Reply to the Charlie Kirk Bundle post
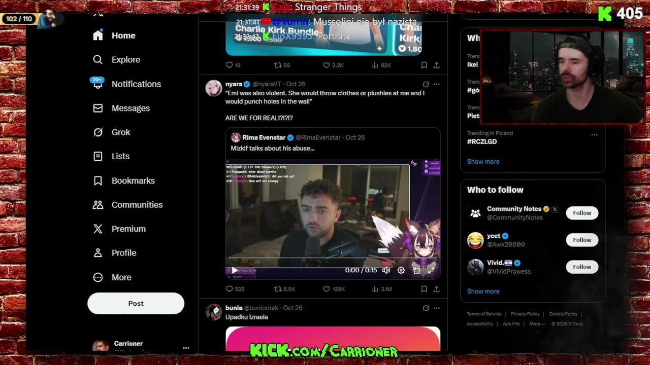The width and height of the screenshot is (650, 365). point(233,65)
